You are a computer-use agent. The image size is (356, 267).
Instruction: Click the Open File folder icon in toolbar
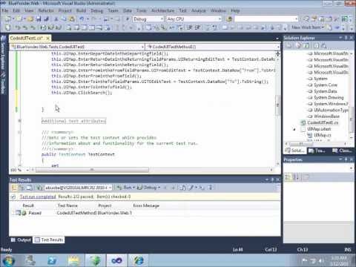tap(30, 19)
